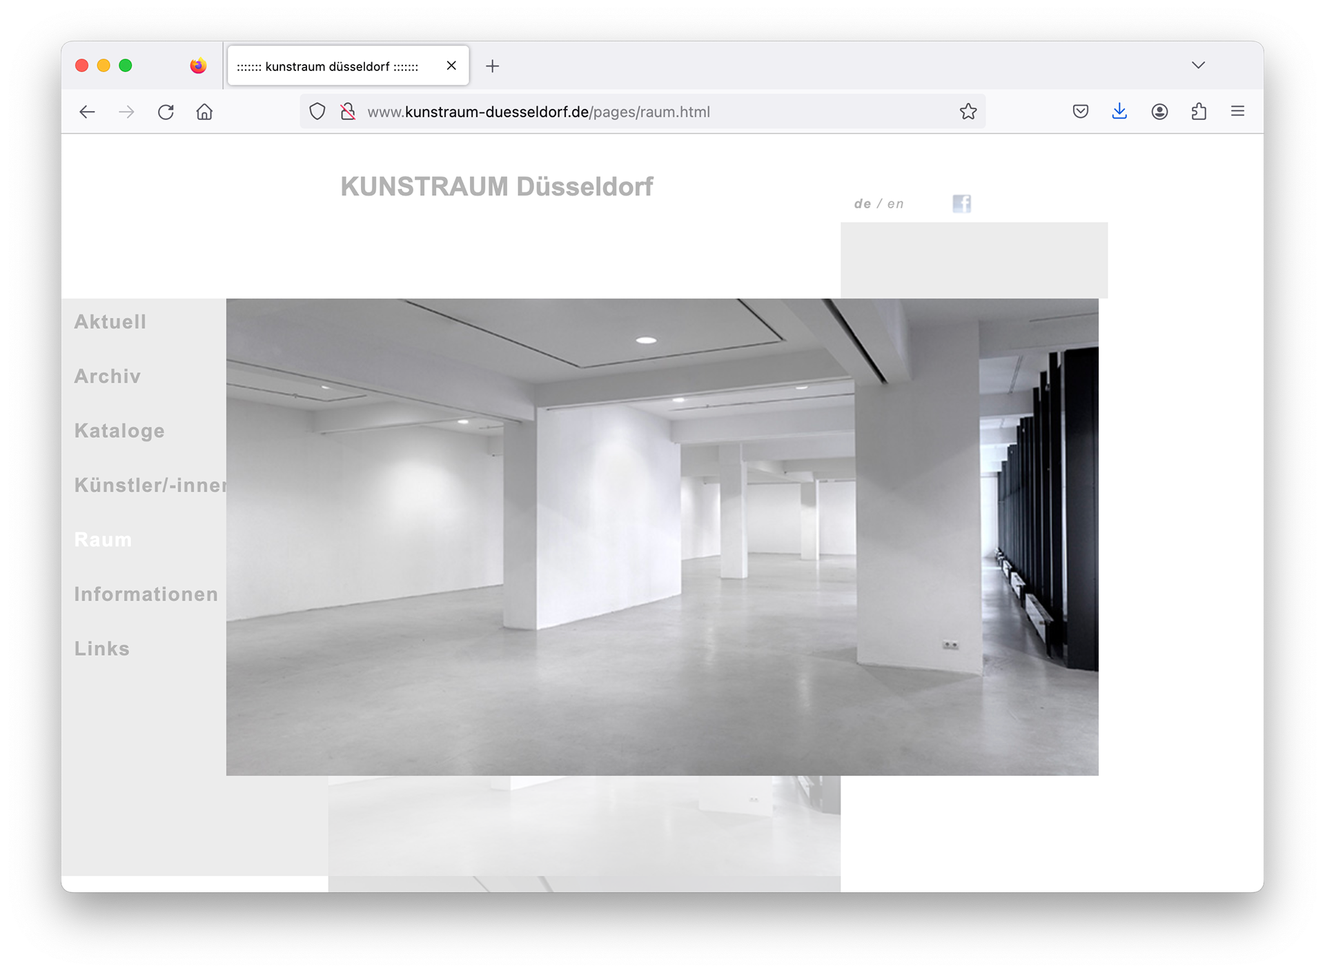The width and height of the screenshot is (1325, 973).
Task: Go to the Firefox home page
Action: pos(204,112)
